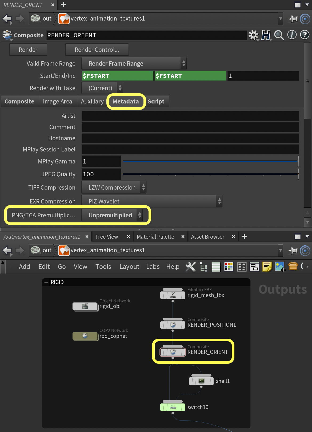Click the wrench tools icon in network toolbar
This screenshot has width=312, height=432.
pyautogui.click(x=190, y=266)
